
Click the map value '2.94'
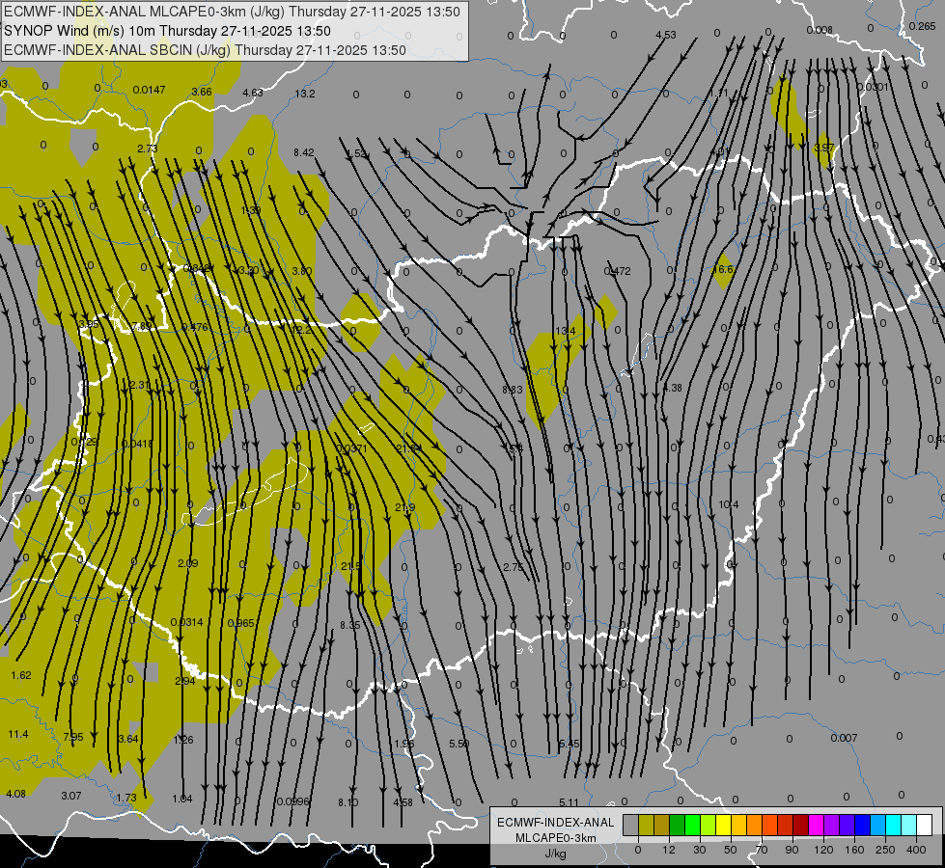(185, 681)
